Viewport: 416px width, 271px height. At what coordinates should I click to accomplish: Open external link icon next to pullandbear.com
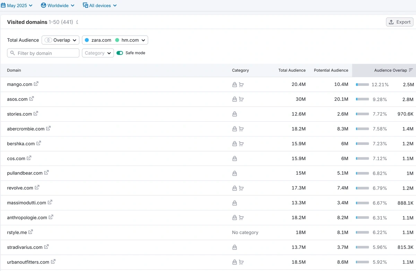click(x=46, y=173)
